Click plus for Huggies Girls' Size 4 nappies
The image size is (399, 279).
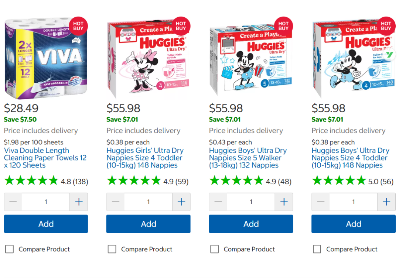pyautogui.click(x=181, y=202)
